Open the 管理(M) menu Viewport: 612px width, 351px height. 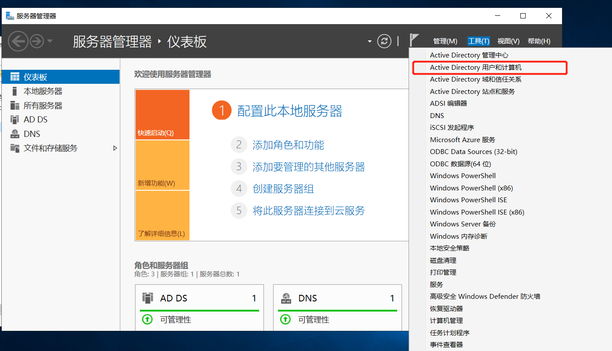pos(445,41)
